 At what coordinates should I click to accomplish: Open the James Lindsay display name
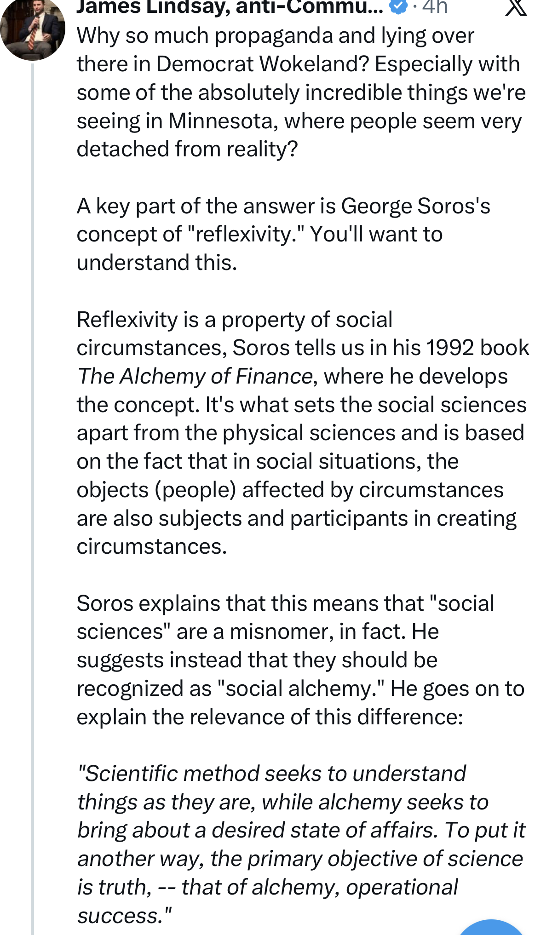[x=229, y=6]
